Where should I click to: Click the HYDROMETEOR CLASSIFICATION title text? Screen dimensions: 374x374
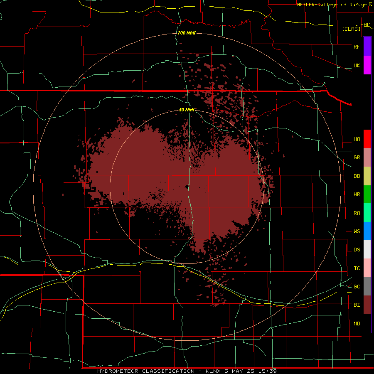[x=146, y=371]
